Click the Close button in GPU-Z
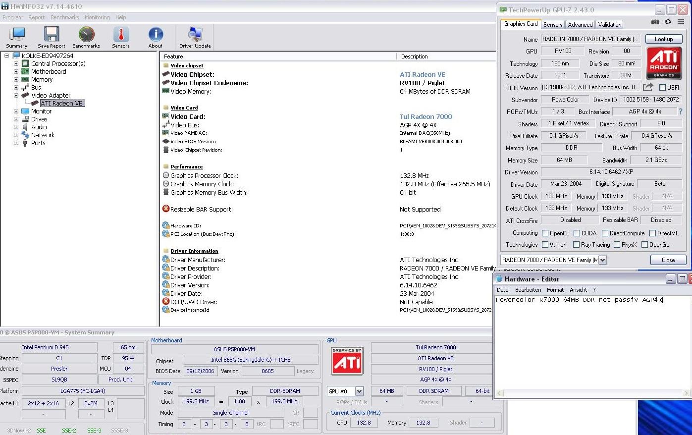This screenshot has width=692, height=435. point(668,260)
